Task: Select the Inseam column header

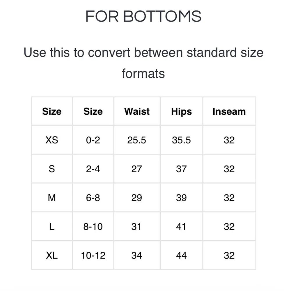Action: (229, 111)
